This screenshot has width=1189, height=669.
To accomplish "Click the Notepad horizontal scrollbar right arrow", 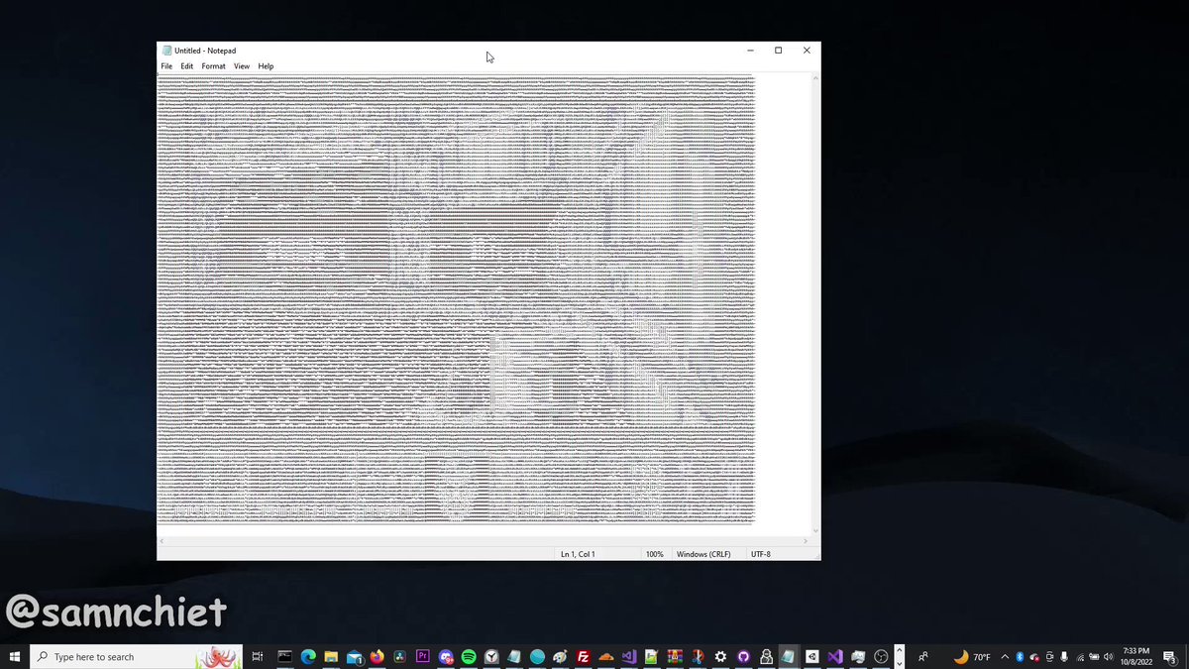I will pyautogui.click(x=806, y=541).
